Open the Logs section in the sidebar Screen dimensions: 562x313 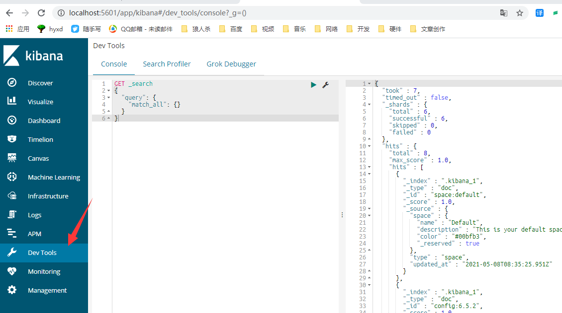34,215
